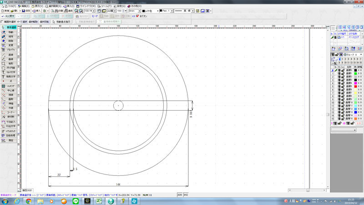Toggle visibility eye of layer 画層5
The image size is (364, 205).
[339, 87]
